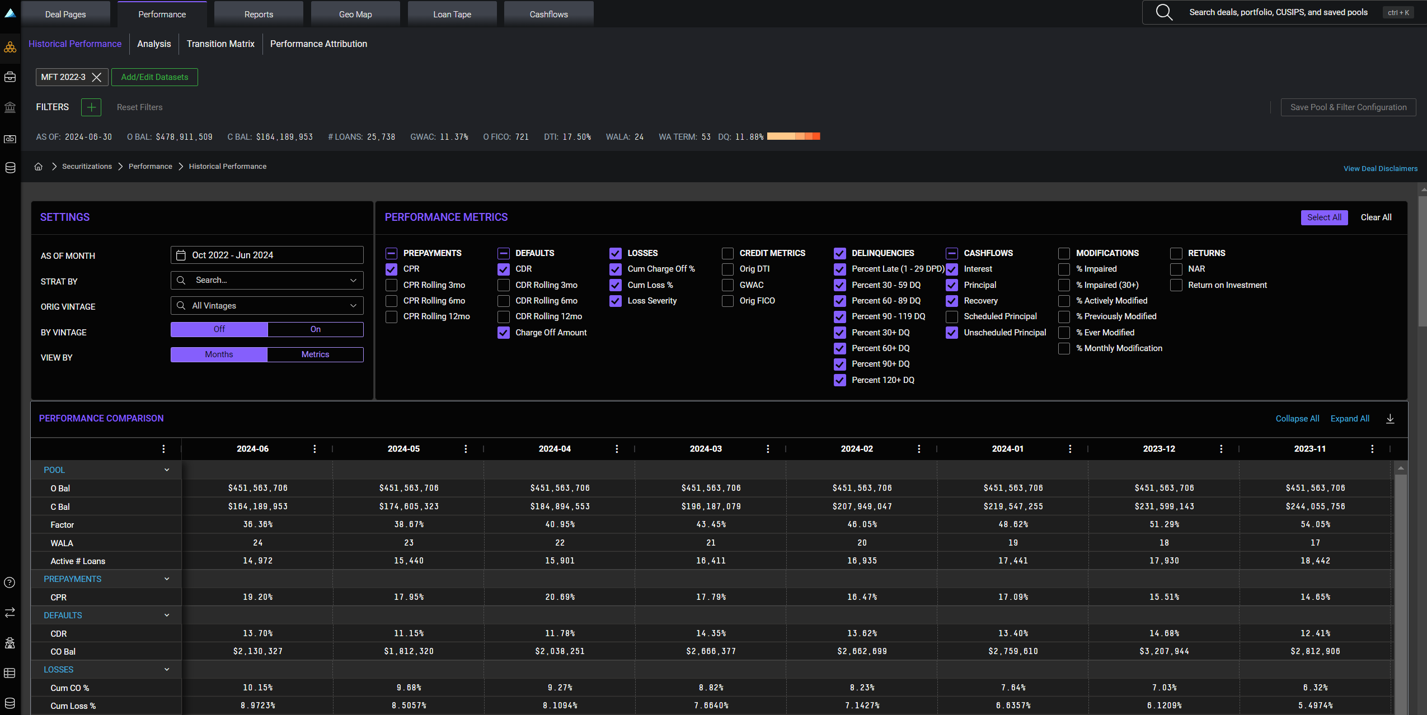Enable the CPR Rolling 3mo checkbox
1427x715 pixels.
tap(392, 285)
